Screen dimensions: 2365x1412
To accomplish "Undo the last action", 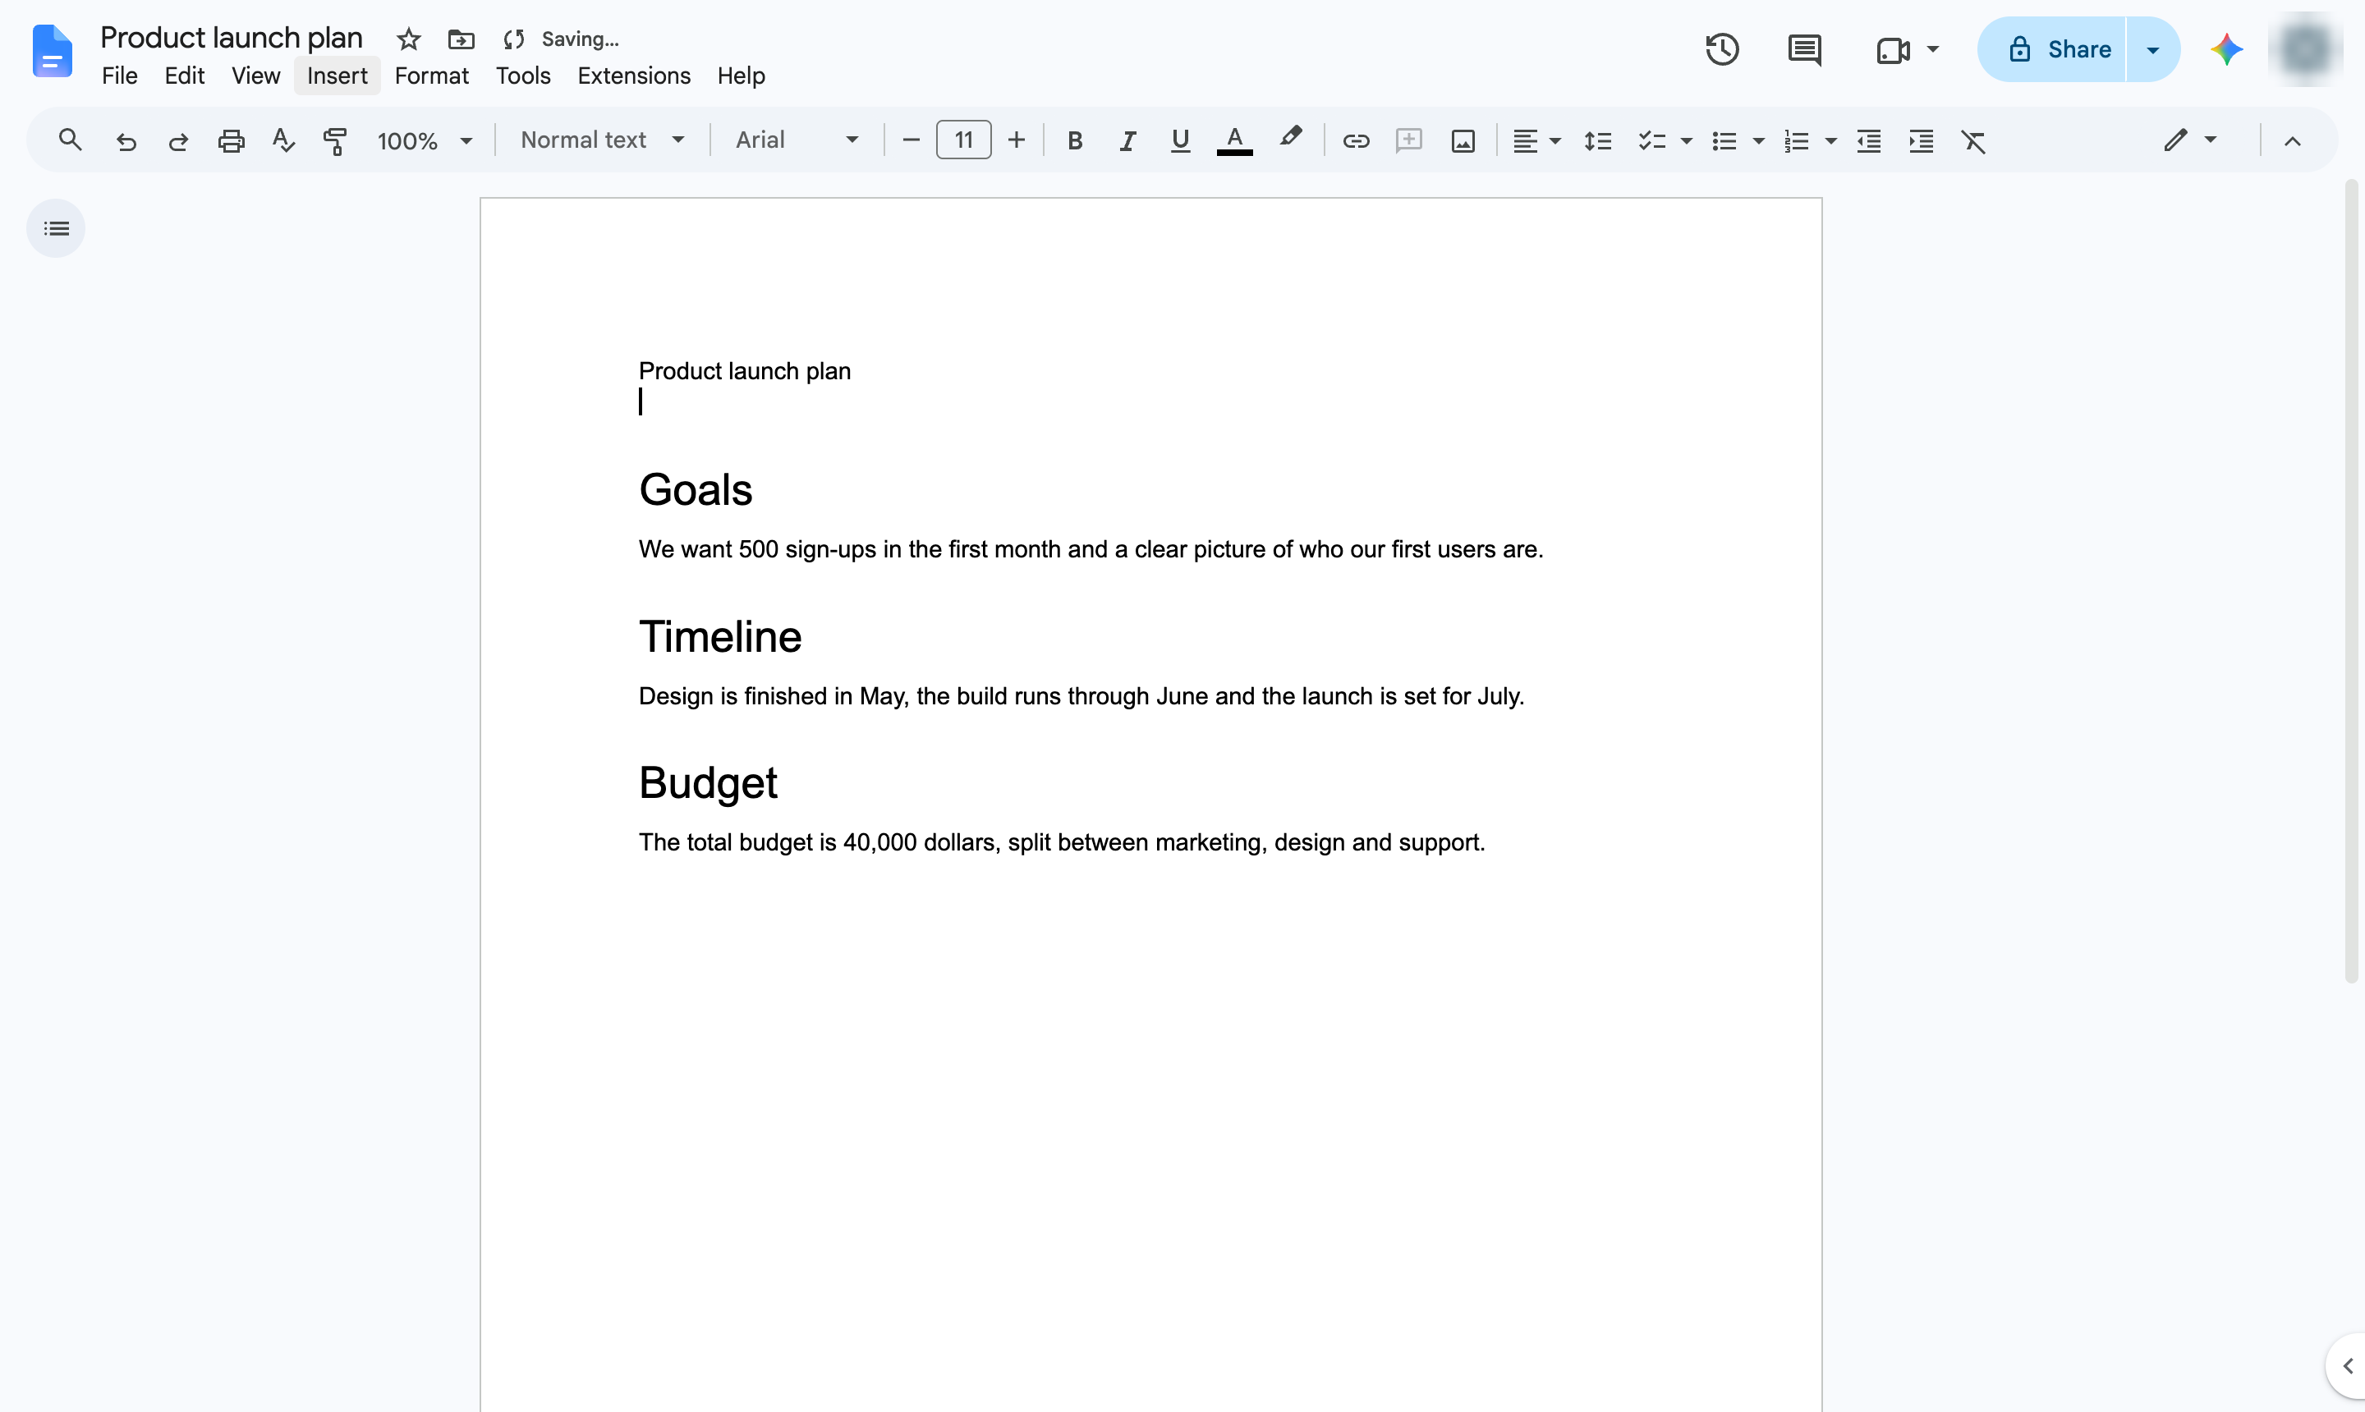I will coord(126,141).
